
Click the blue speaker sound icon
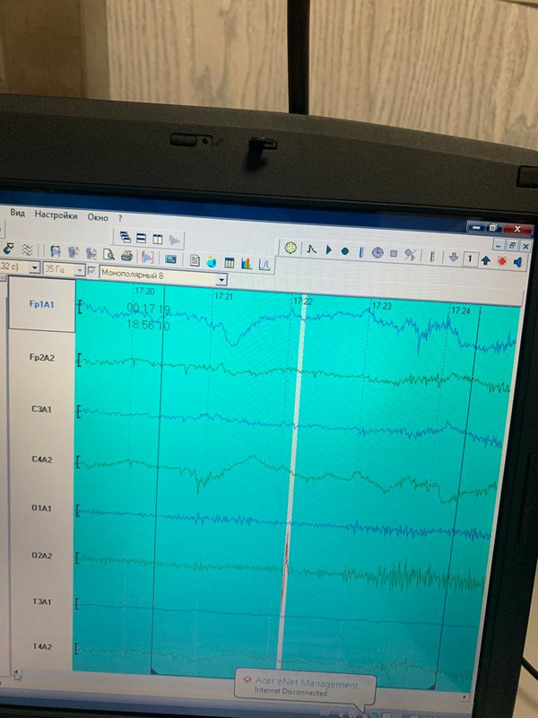coord(518,262)
